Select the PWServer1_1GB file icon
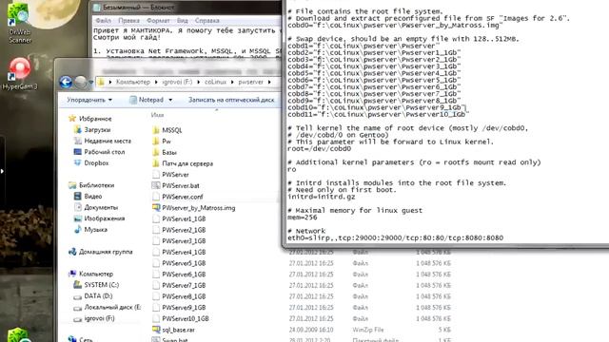The width and height of the screenshot is (609, 342). pyautogui.click(x=156, y=219)
